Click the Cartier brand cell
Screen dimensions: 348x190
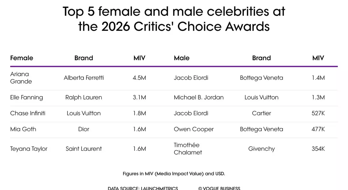click(261, 113)
